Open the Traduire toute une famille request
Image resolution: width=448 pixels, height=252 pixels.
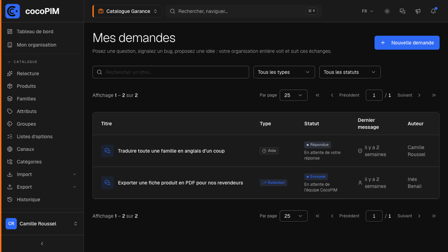(171, 151)
